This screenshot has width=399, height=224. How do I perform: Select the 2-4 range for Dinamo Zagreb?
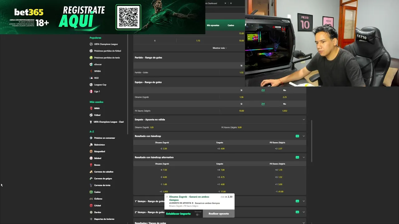tap(263, 90)
